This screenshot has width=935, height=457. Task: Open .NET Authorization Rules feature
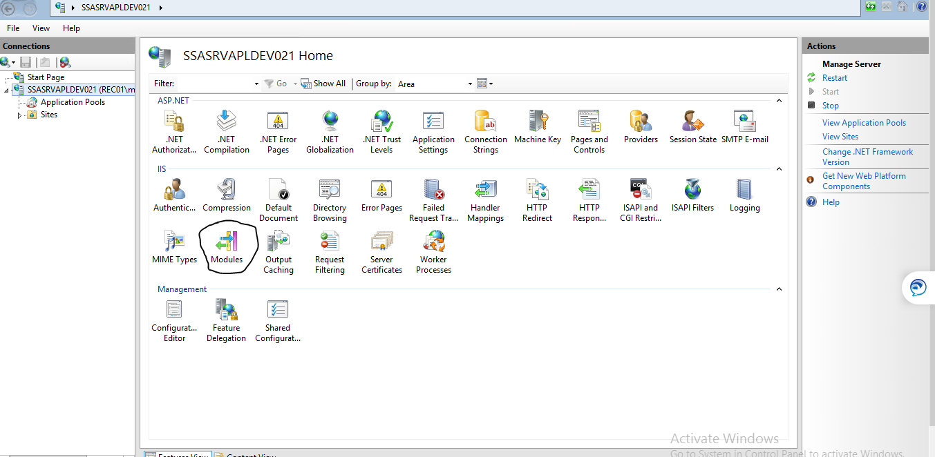click(174, 132)
